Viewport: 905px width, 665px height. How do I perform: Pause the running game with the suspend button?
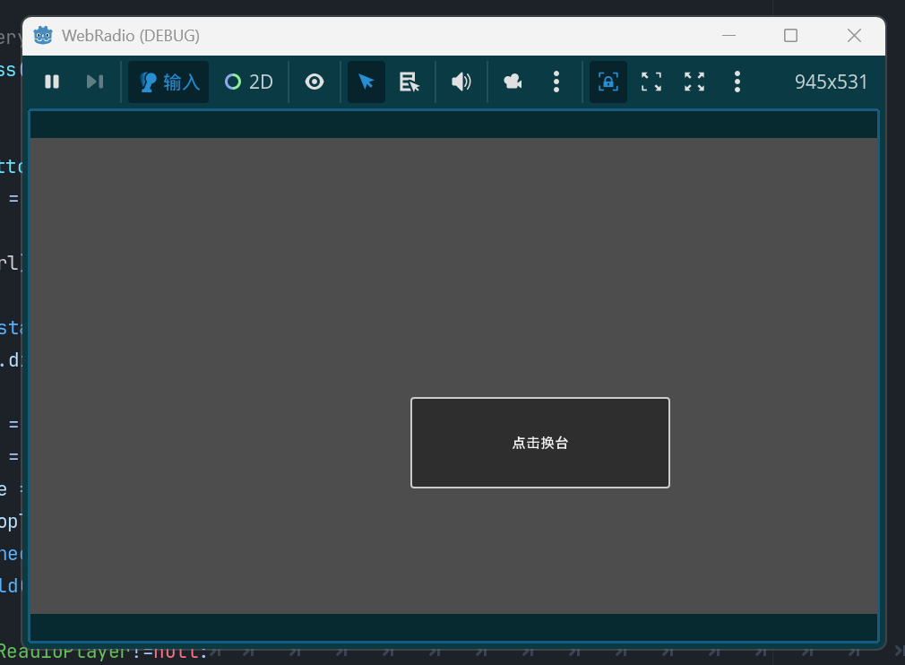[52, 82]
